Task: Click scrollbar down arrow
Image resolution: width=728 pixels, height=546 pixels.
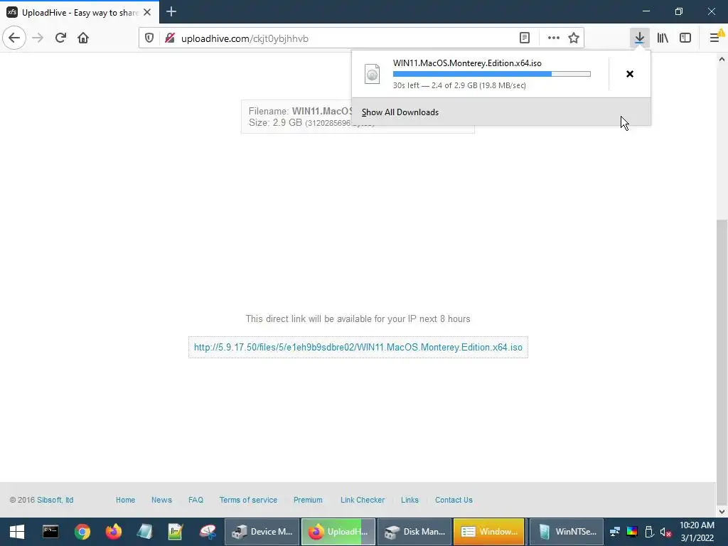Action: point(722,512)
